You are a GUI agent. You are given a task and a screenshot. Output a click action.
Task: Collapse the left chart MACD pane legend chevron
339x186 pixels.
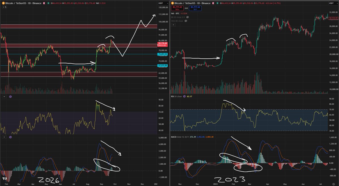click(x=4, y=137)
